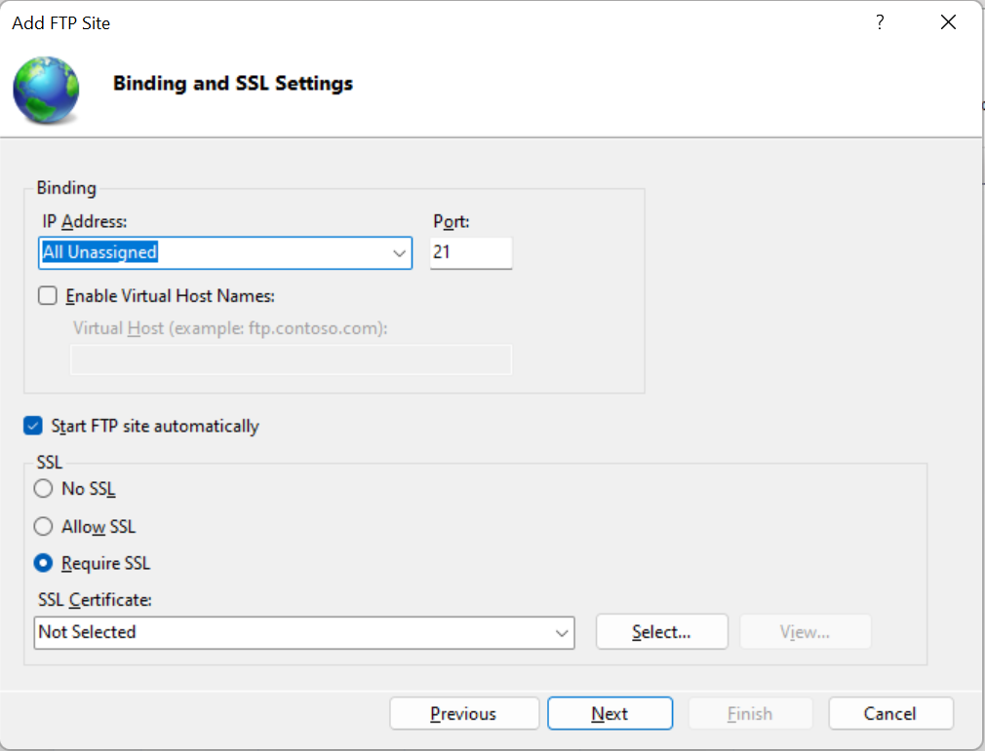
Task: Click the Port number input field
Action: (x=471, y=253)
